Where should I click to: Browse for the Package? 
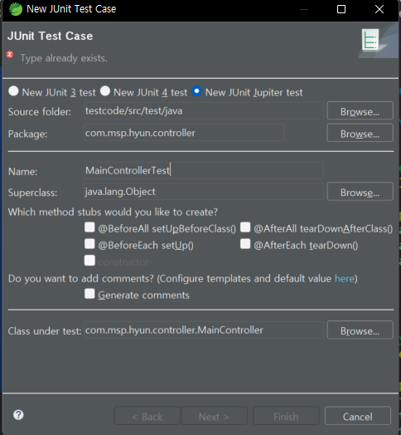[360, 133]
